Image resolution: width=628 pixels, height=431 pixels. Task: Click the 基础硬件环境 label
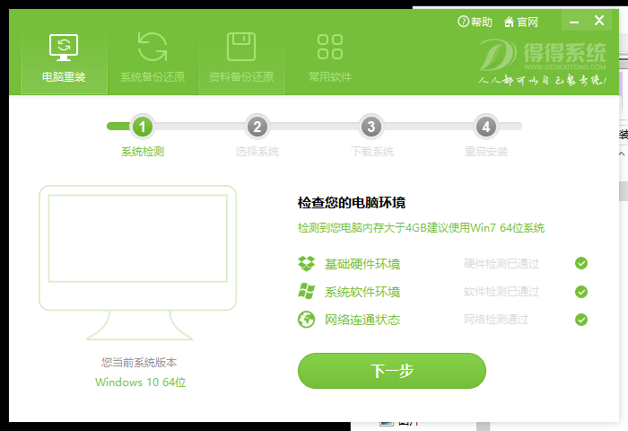click(362, 264)
